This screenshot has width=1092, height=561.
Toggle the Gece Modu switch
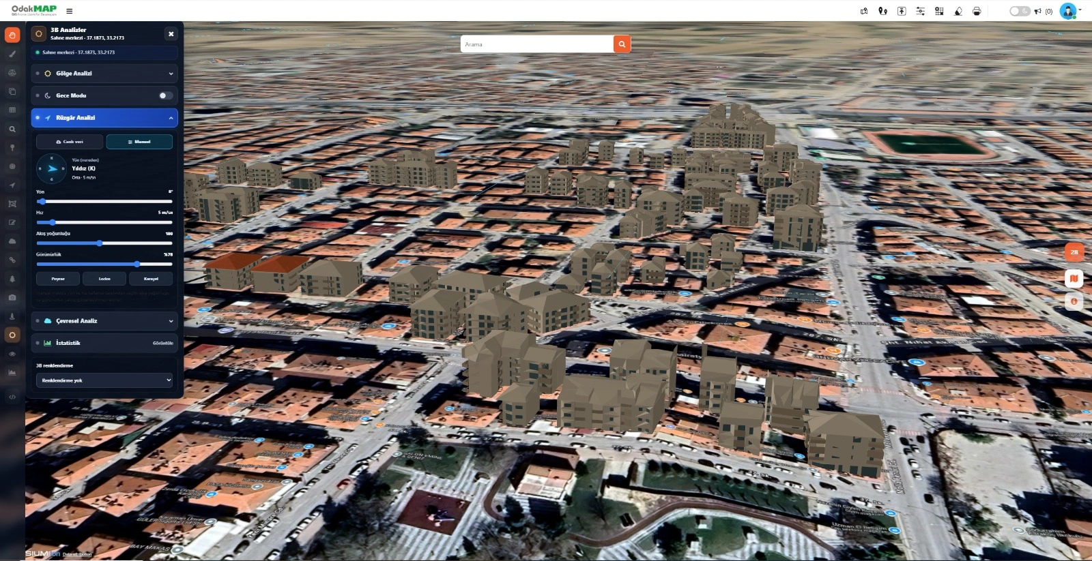coord(166,95)
